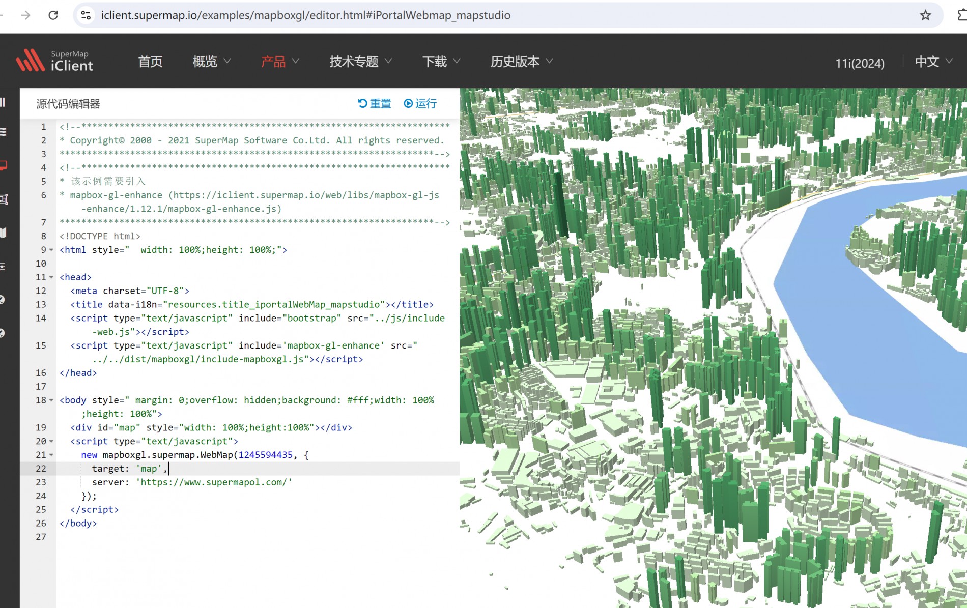Click the </head> closing tag line
Viewport: 967px width, 608px height.
78,373
